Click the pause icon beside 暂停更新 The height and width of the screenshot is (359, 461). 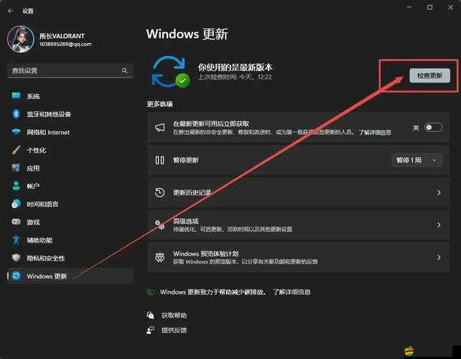coord(159,160)
